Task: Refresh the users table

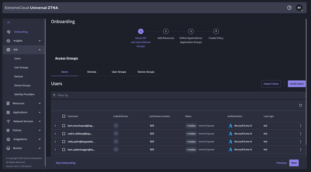Action: [x=300, y=105]
